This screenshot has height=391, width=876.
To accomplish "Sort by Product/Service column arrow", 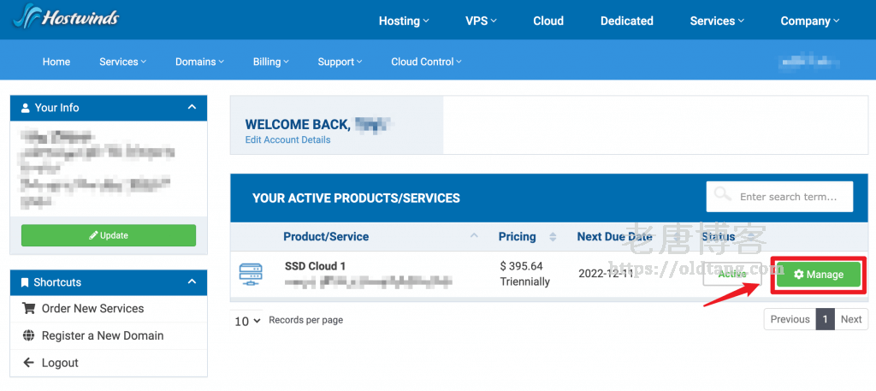I will point(474,236).
